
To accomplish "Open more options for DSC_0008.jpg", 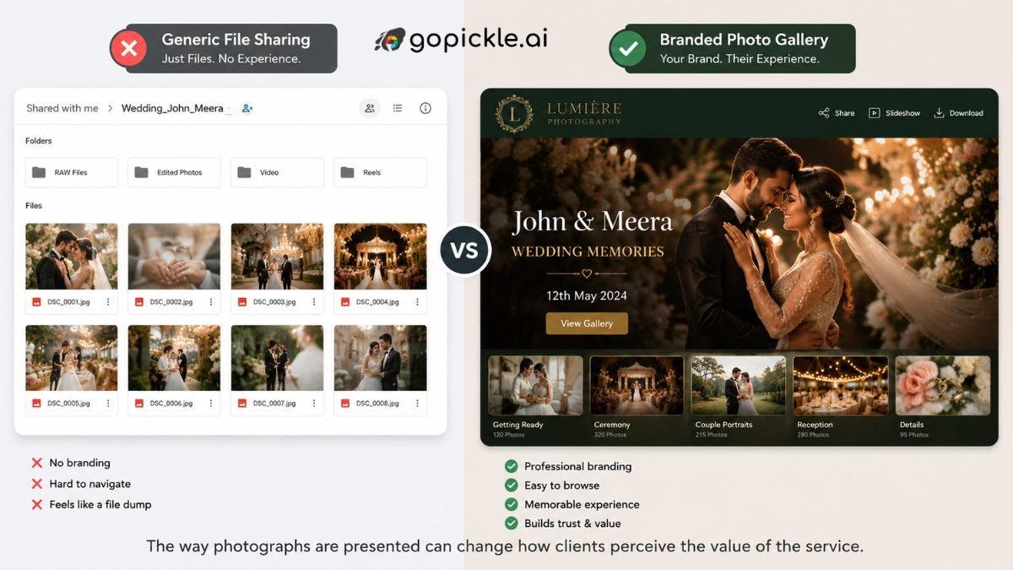I will (417, 404).
